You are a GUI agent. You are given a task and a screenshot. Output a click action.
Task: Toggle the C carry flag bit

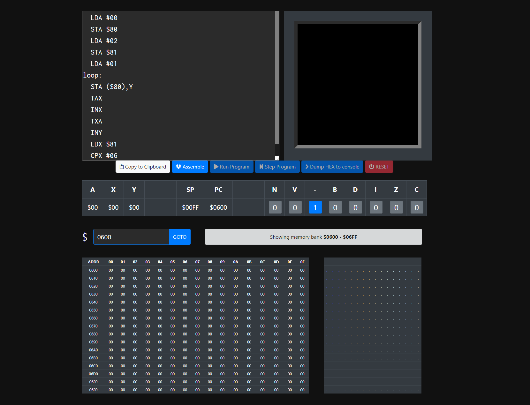(x=417, y=207)
